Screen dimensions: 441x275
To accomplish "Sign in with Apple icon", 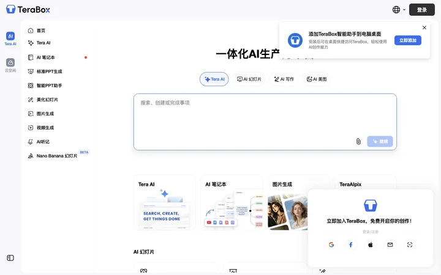I will pos(371,244).
